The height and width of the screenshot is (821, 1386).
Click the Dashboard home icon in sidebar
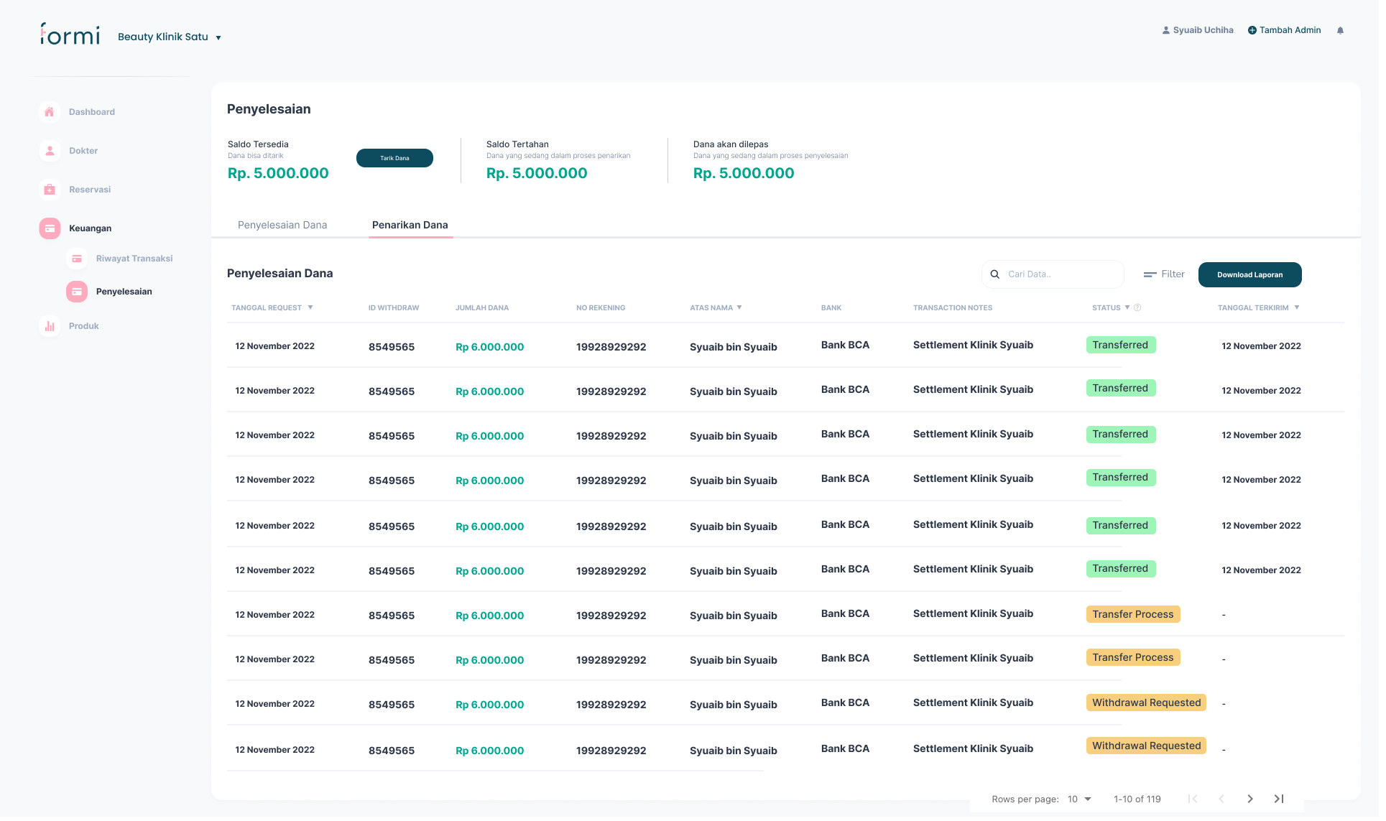pos(50,112)
